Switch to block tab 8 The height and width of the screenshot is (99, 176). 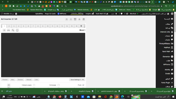38,26
